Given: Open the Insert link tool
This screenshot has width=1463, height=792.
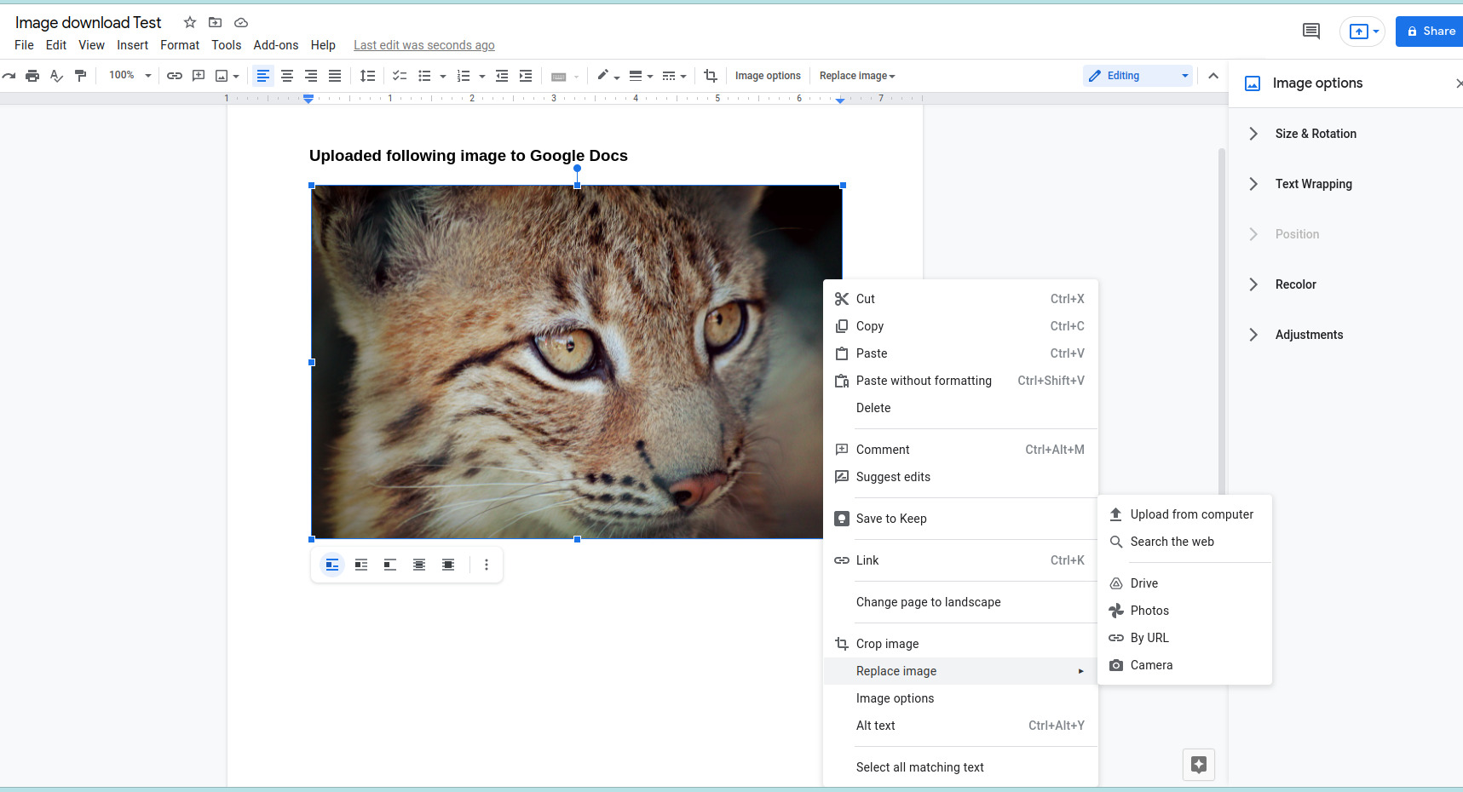Looking at the screenshot, I should click(x=174, y=76).
